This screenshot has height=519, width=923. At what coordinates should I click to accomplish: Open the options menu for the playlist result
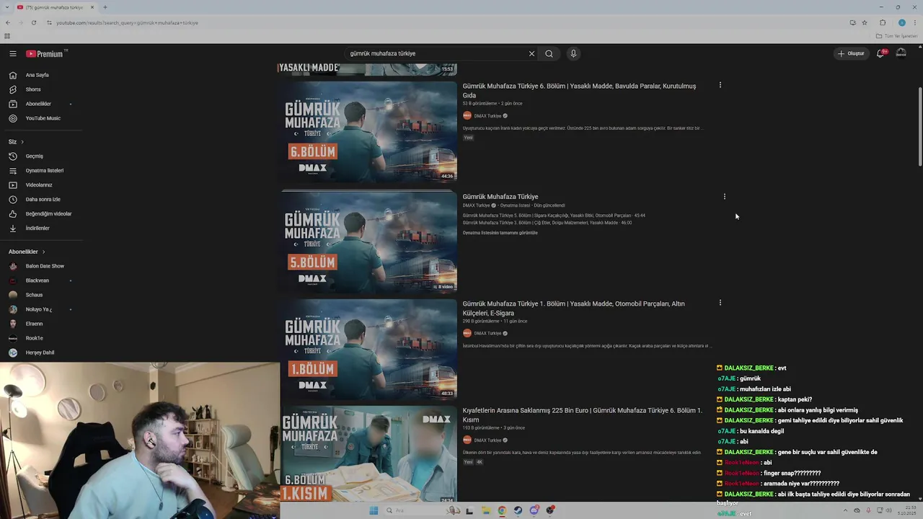click(x=725, y=196)
